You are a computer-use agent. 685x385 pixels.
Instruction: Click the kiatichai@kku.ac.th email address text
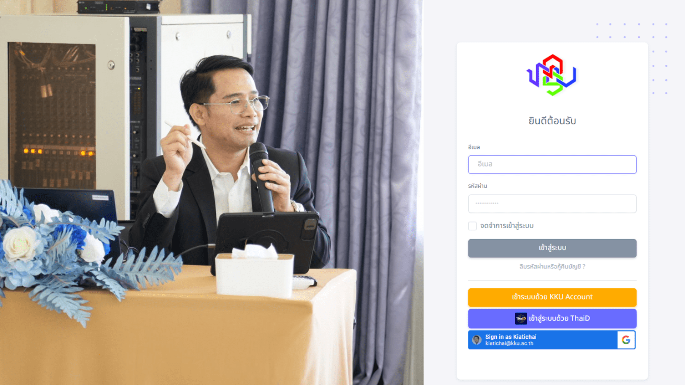(x=509, y=344)
